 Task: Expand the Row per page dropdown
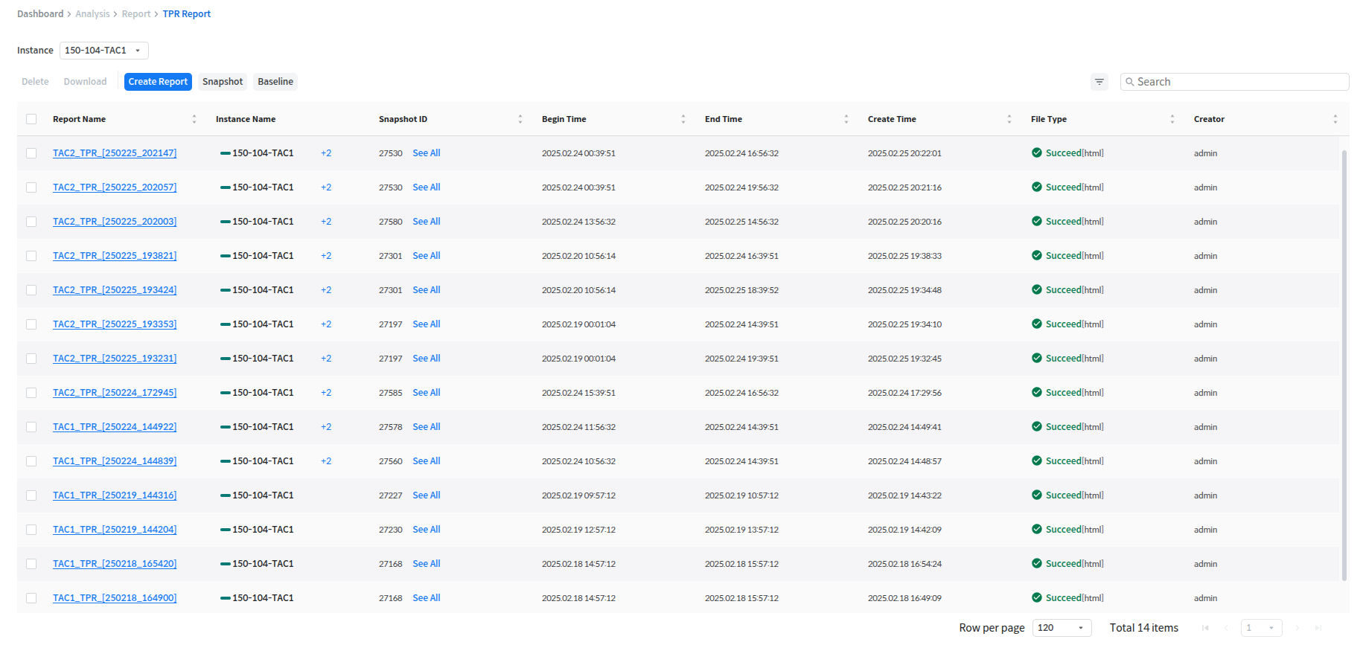[x=1062, y=628]
